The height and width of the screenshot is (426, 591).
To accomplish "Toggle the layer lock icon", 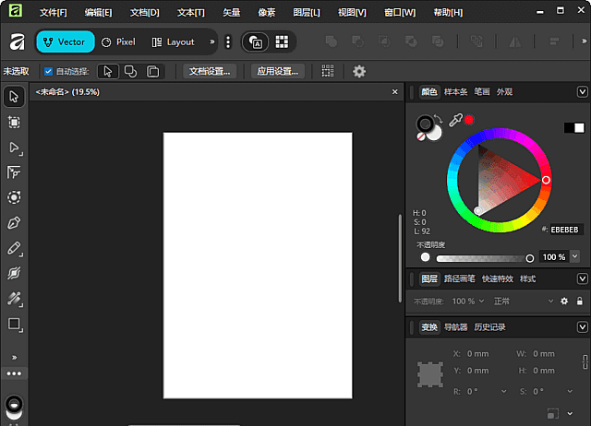I will tap(580, 302).
